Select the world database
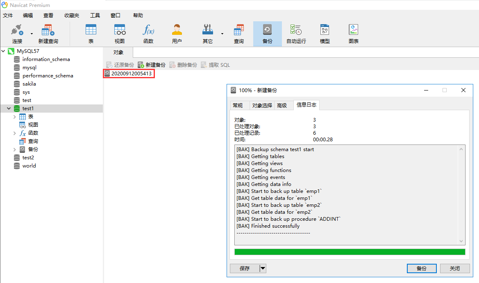Viewport: 479px width, 283px height. pyautogui.click(x=29, y=166)
